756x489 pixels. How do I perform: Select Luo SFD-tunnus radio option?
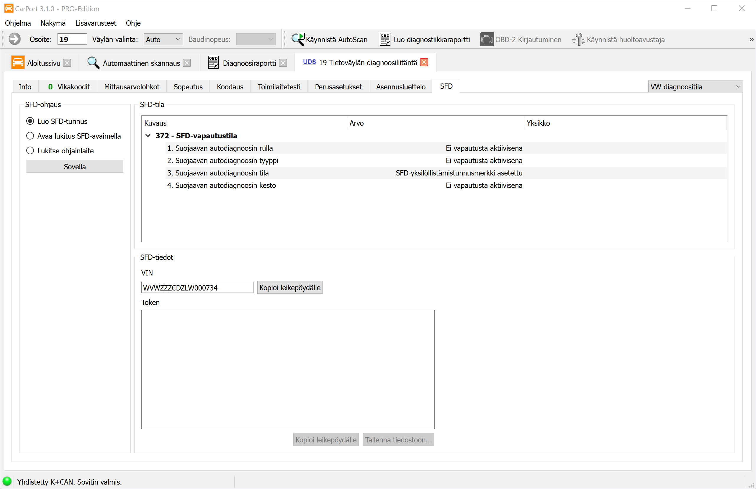coord(30,121)
